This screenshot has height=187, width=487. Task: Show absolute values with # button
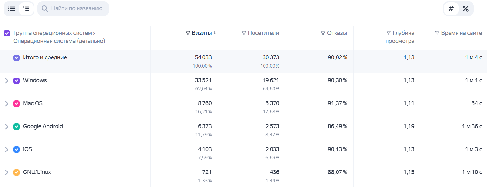pos(451,9)
